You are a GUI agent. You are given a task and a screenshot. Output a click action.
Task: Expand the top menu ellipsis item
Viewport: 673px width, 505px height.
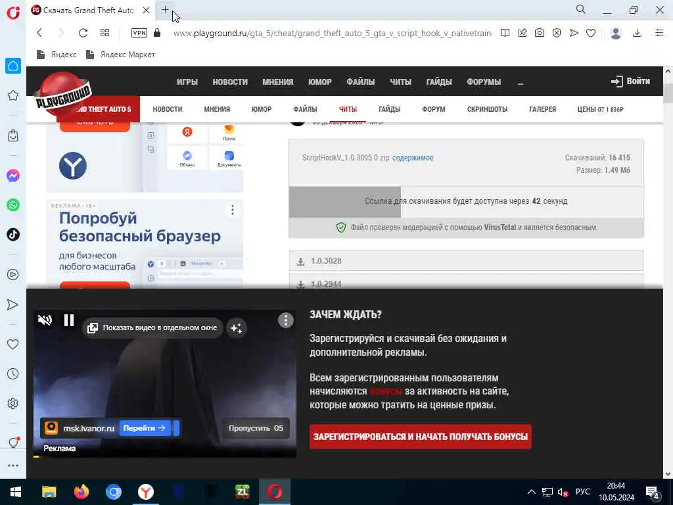tap(521, 82)
